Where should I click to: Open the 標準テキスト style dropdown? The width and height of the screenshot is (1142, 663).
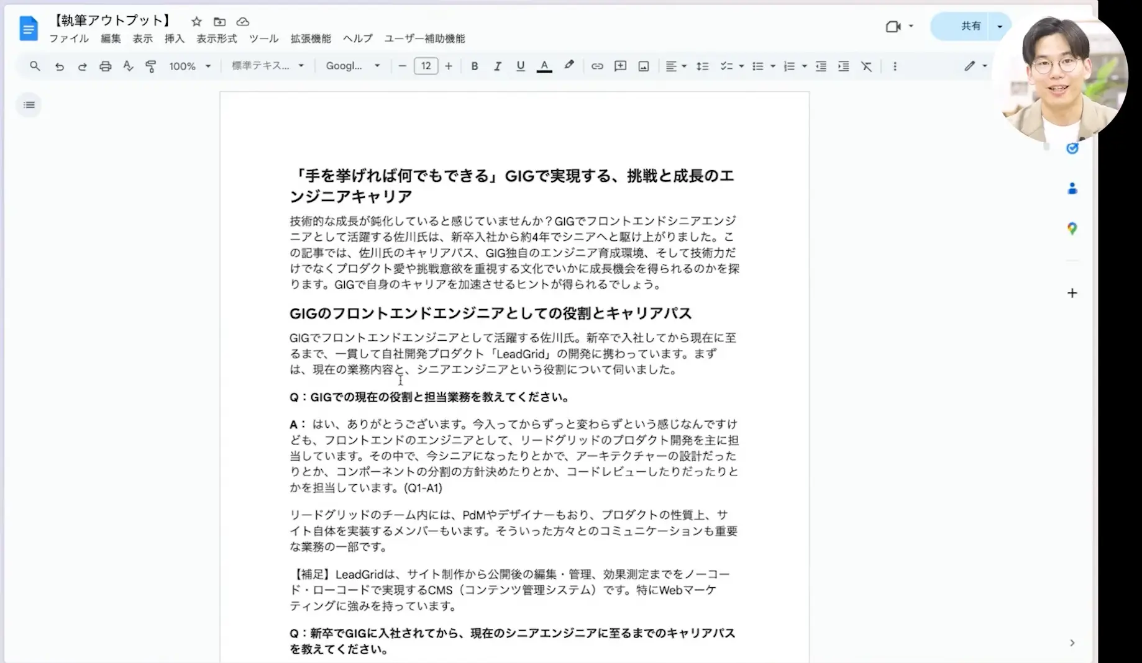[x=267, y=66]
